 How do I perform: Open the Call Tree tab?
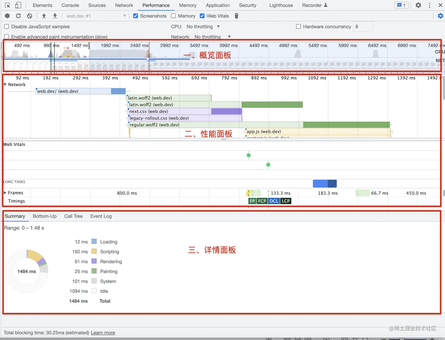pos(73,216)
